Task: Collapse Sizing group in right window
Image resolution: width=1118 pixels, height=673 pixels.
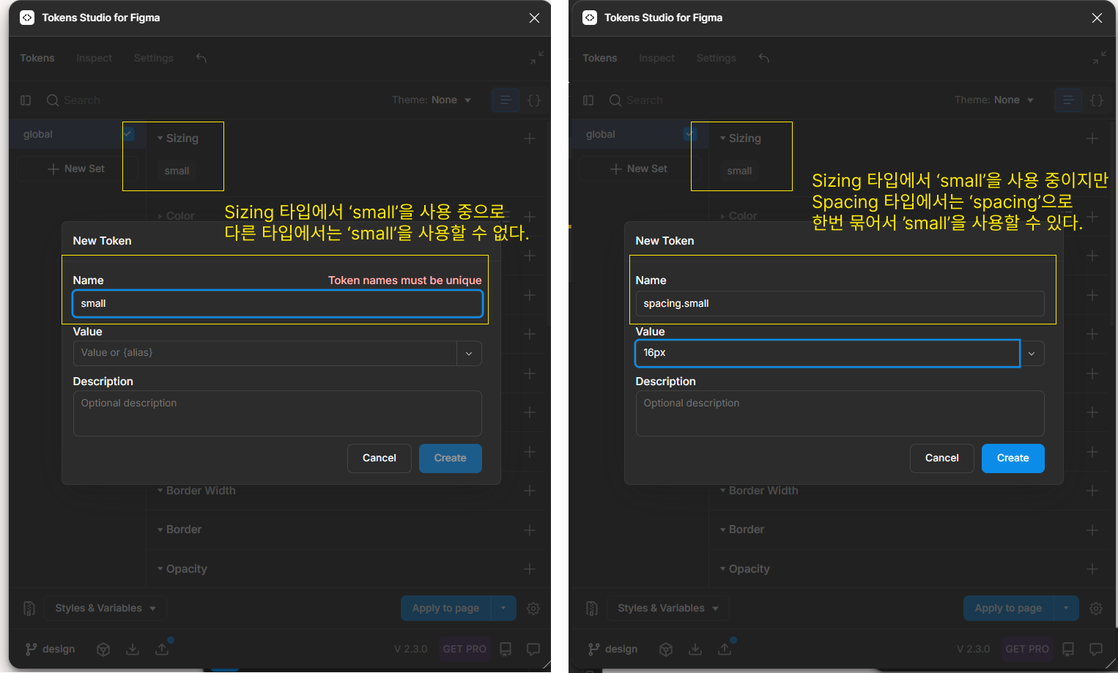Action: click(x=741, y=138)
